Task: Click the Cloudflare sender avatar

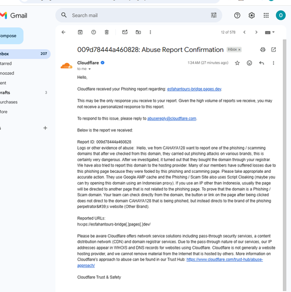Action: [66, 66]
